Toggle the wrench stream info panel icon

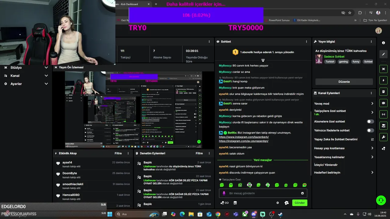tap(383, 137)
